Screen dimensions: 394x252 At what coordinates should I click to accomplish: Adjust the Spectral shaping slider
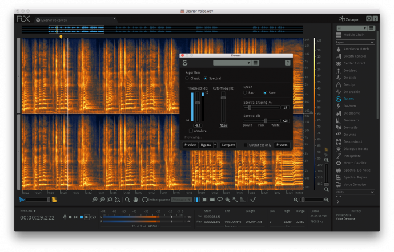(250, 108)
